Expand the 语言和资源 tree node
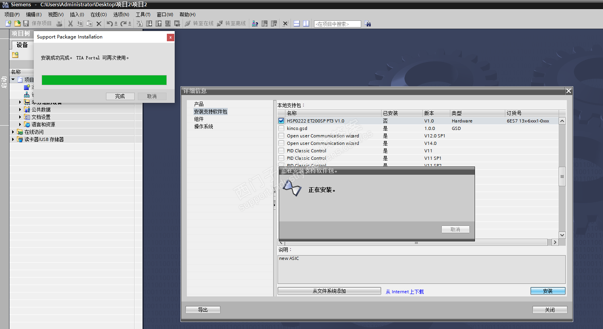The height and width of the screenshot is (329, 603). click(20, 124)
